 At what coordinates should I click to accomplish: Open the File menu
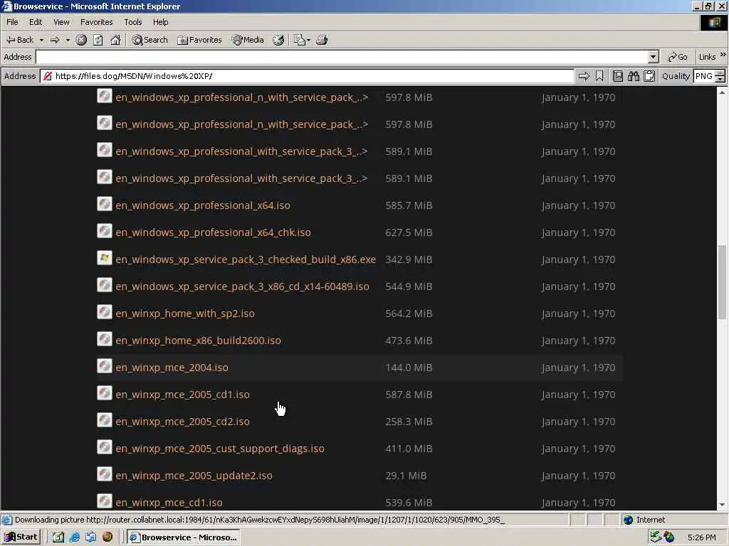[12, 22]
